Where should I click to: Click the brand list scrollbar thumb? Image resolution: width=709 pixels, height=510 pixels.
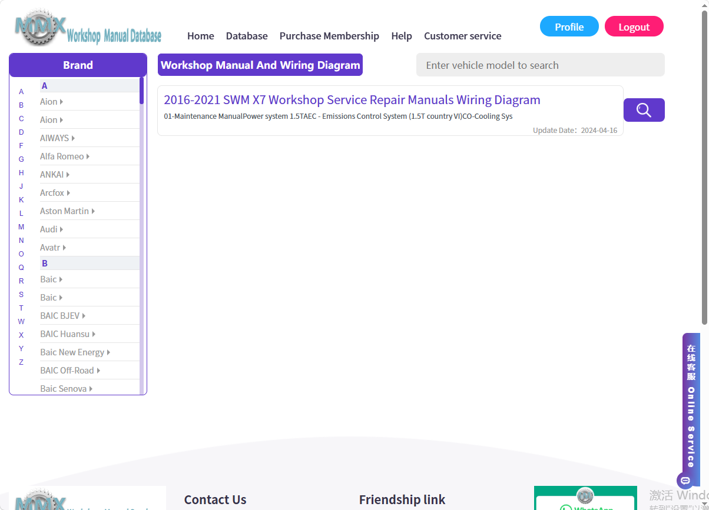click(141, 91)
